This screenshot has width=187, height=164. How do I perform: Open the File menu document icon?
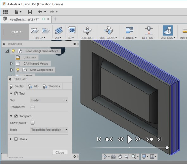pyautogui.click(x=16, y=12)
